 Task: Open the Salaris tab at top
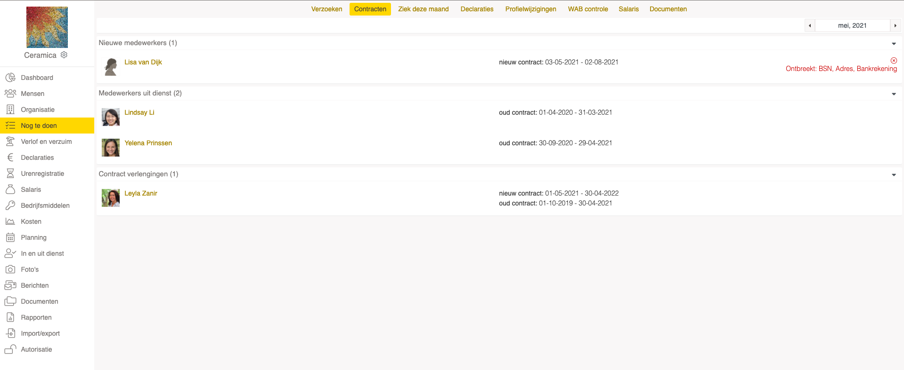[629, 9]
